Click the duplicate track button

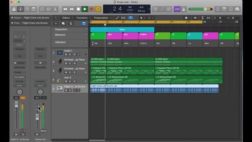[63, 24]
